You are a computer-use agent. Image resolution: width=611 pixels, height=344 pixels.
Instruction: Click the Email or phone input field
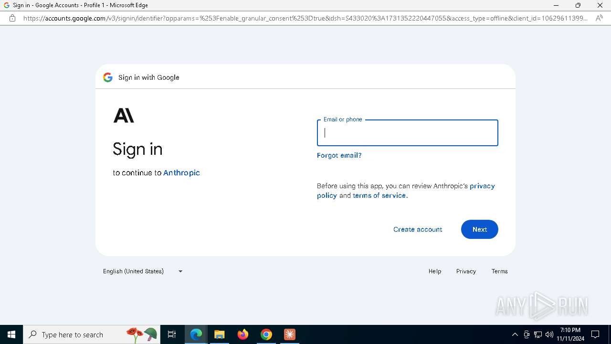[x=407, y=133]
